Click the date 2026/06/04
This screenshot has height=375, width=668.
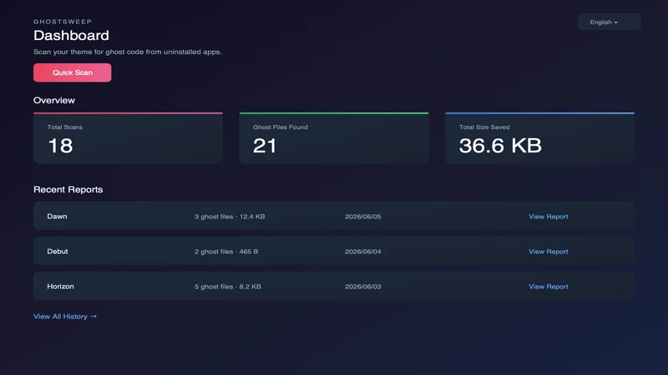pos(363,252)
